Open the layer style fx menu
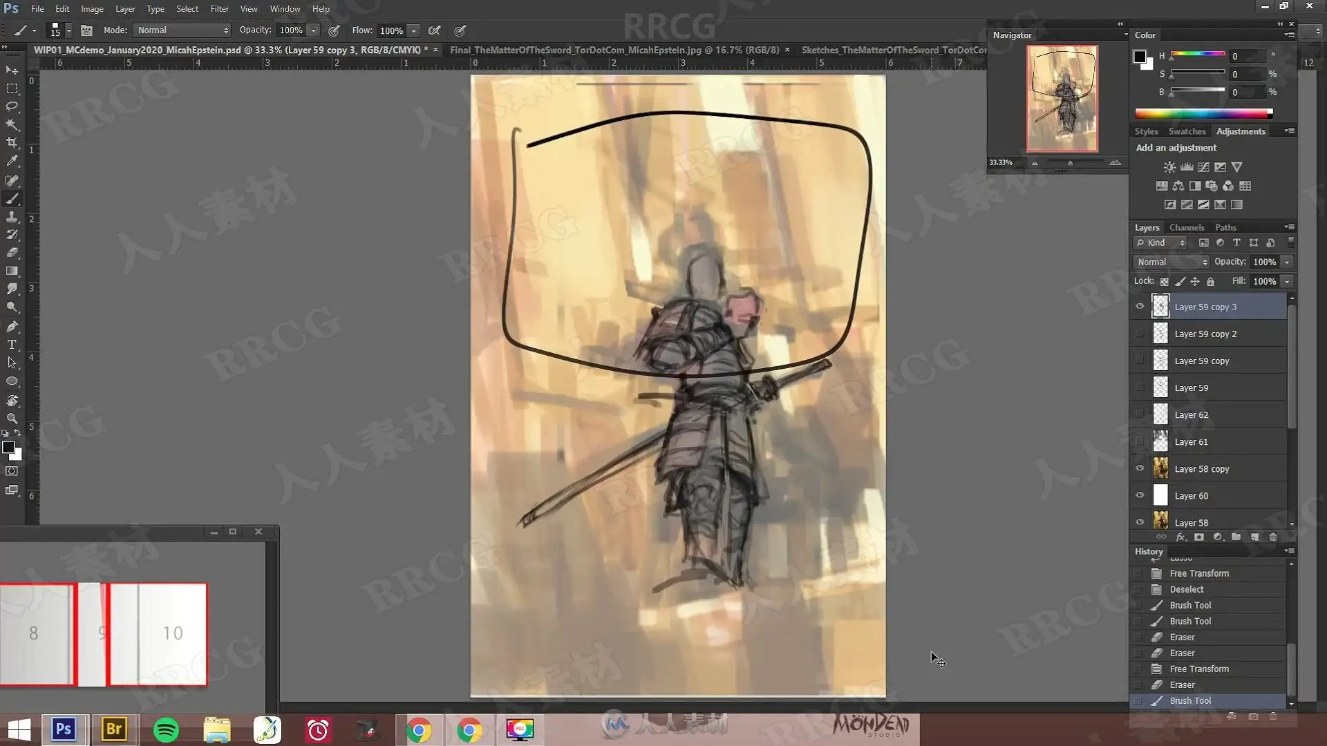Screen dimensions: 1327x746 (1180, 537)
